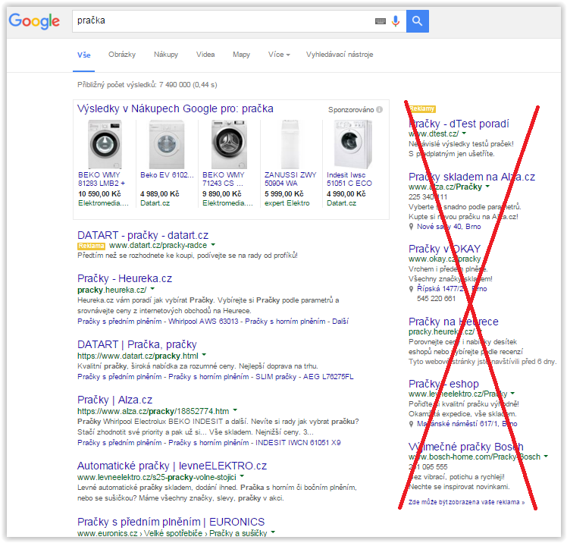Screen dimensions: 567x543
Task: Expand arrow next to euronics.cz breadcrumb URL
Action: pyautogui.click(x=274, y=532)
